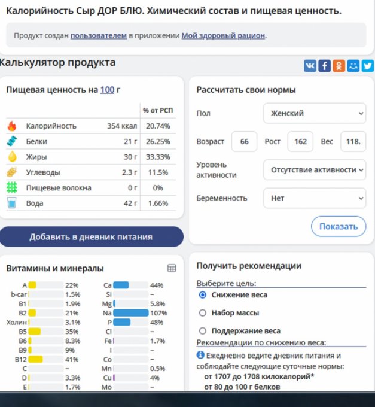The width and height of the screenshot is (375, 407).
Task: Click the blue Na sodium bar
Action: [130, 313]
